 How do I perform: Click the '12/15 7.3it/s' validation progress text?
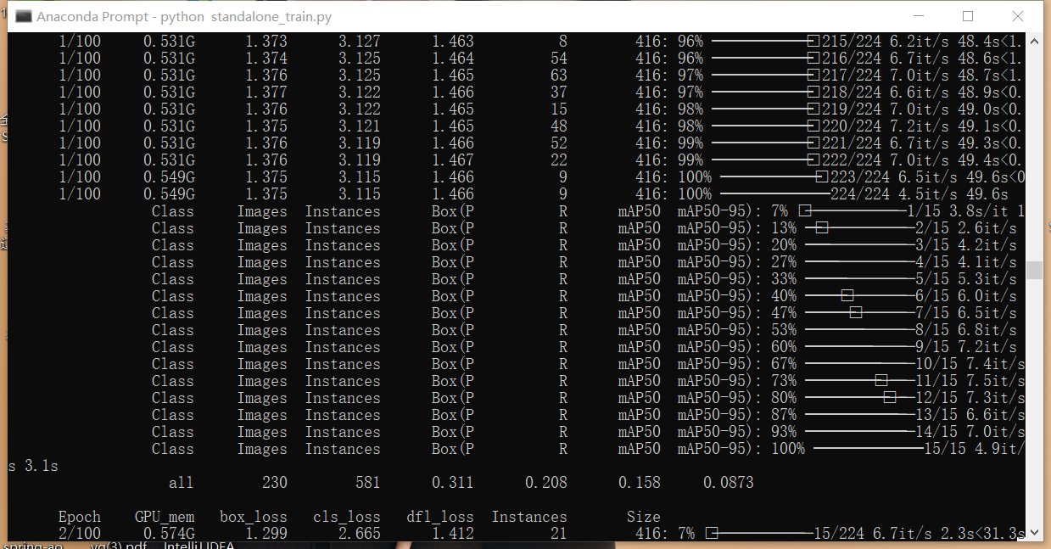tap(970, 398)
